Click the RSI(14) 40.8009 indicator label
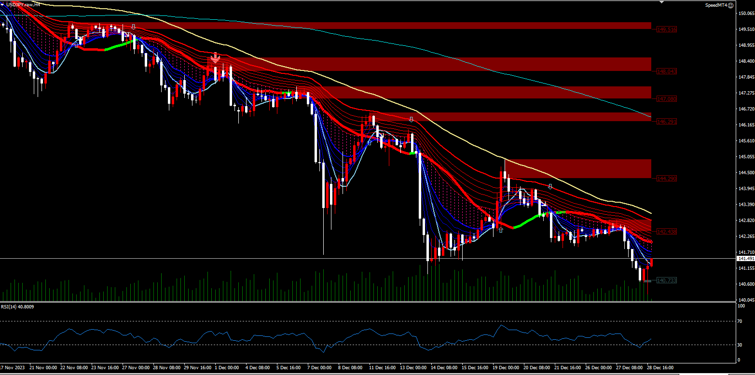The width and height of the screenshot is (755, 375). pyautogui.click(x=17, y=306)
